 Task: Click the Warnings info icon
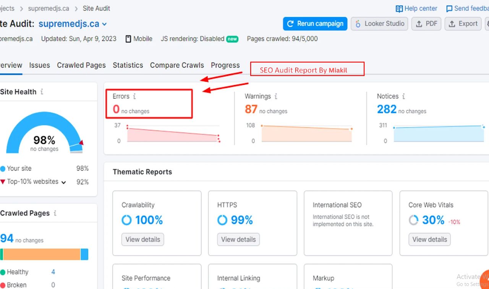pos(276,97)
